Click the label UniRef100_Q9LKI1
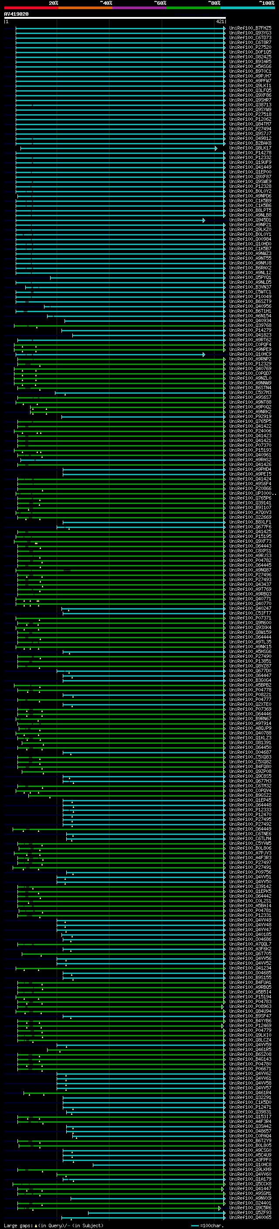Screen dimensions: 279x1229 tap(250, 85)
